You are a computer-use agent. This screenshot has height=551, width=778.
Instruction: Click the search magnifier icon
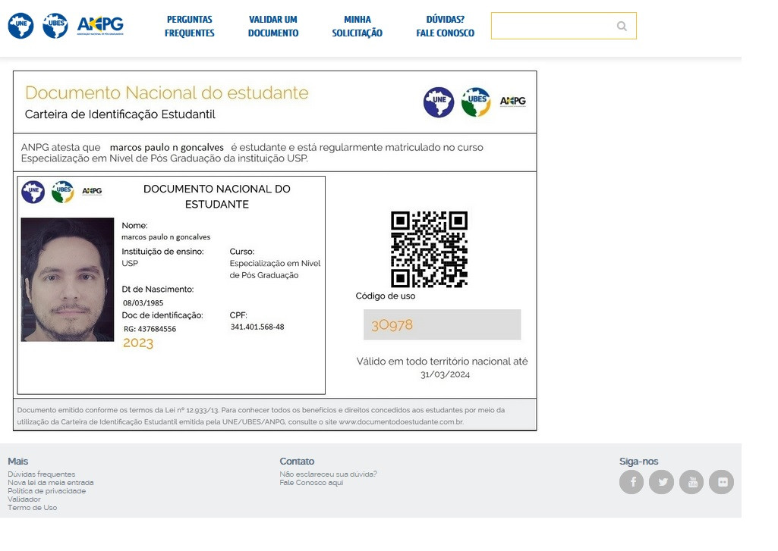pos(622,26)
